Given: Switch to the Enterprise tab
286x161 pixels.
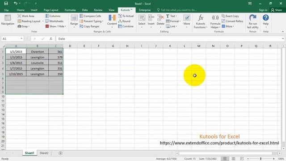Looking at the screenshot, I should coord(145,10).
